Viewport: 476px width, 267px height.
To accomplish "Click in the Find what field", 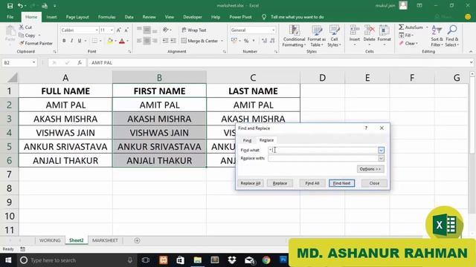I will coord(323,150).
